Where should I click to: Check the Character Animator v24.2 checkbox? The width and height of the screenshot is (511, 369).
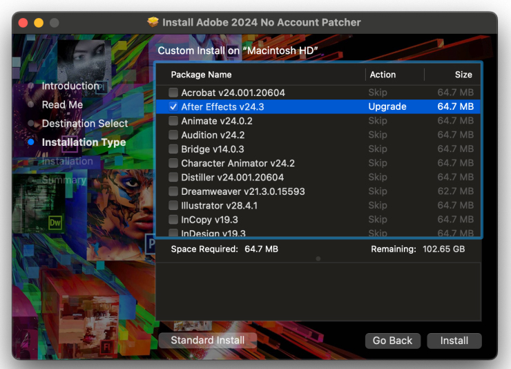point(173,163)
